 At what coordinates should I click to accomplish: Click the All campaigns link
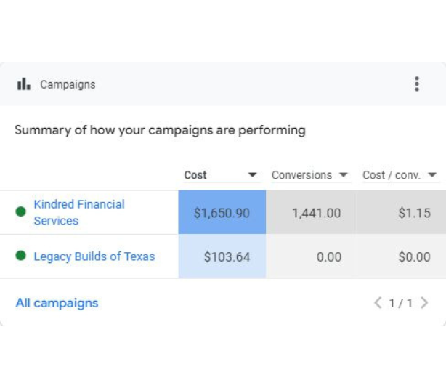pyautogui.click(x=57, y=303)
